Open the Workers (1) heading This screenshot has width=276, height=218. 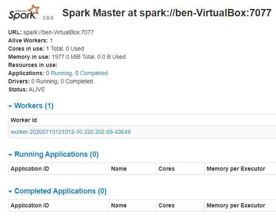(x=34, y=106)
